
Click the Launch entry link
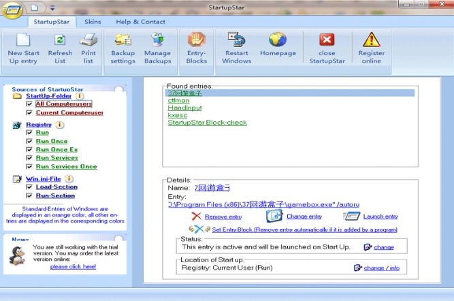point(380,217)
